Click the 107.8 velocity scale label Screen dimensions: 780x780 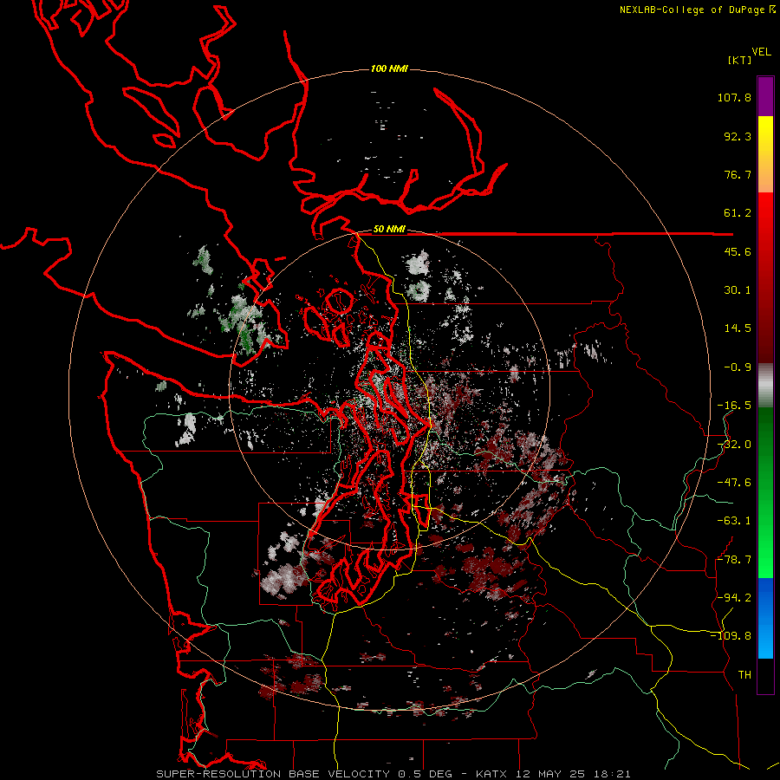(734, 97)
